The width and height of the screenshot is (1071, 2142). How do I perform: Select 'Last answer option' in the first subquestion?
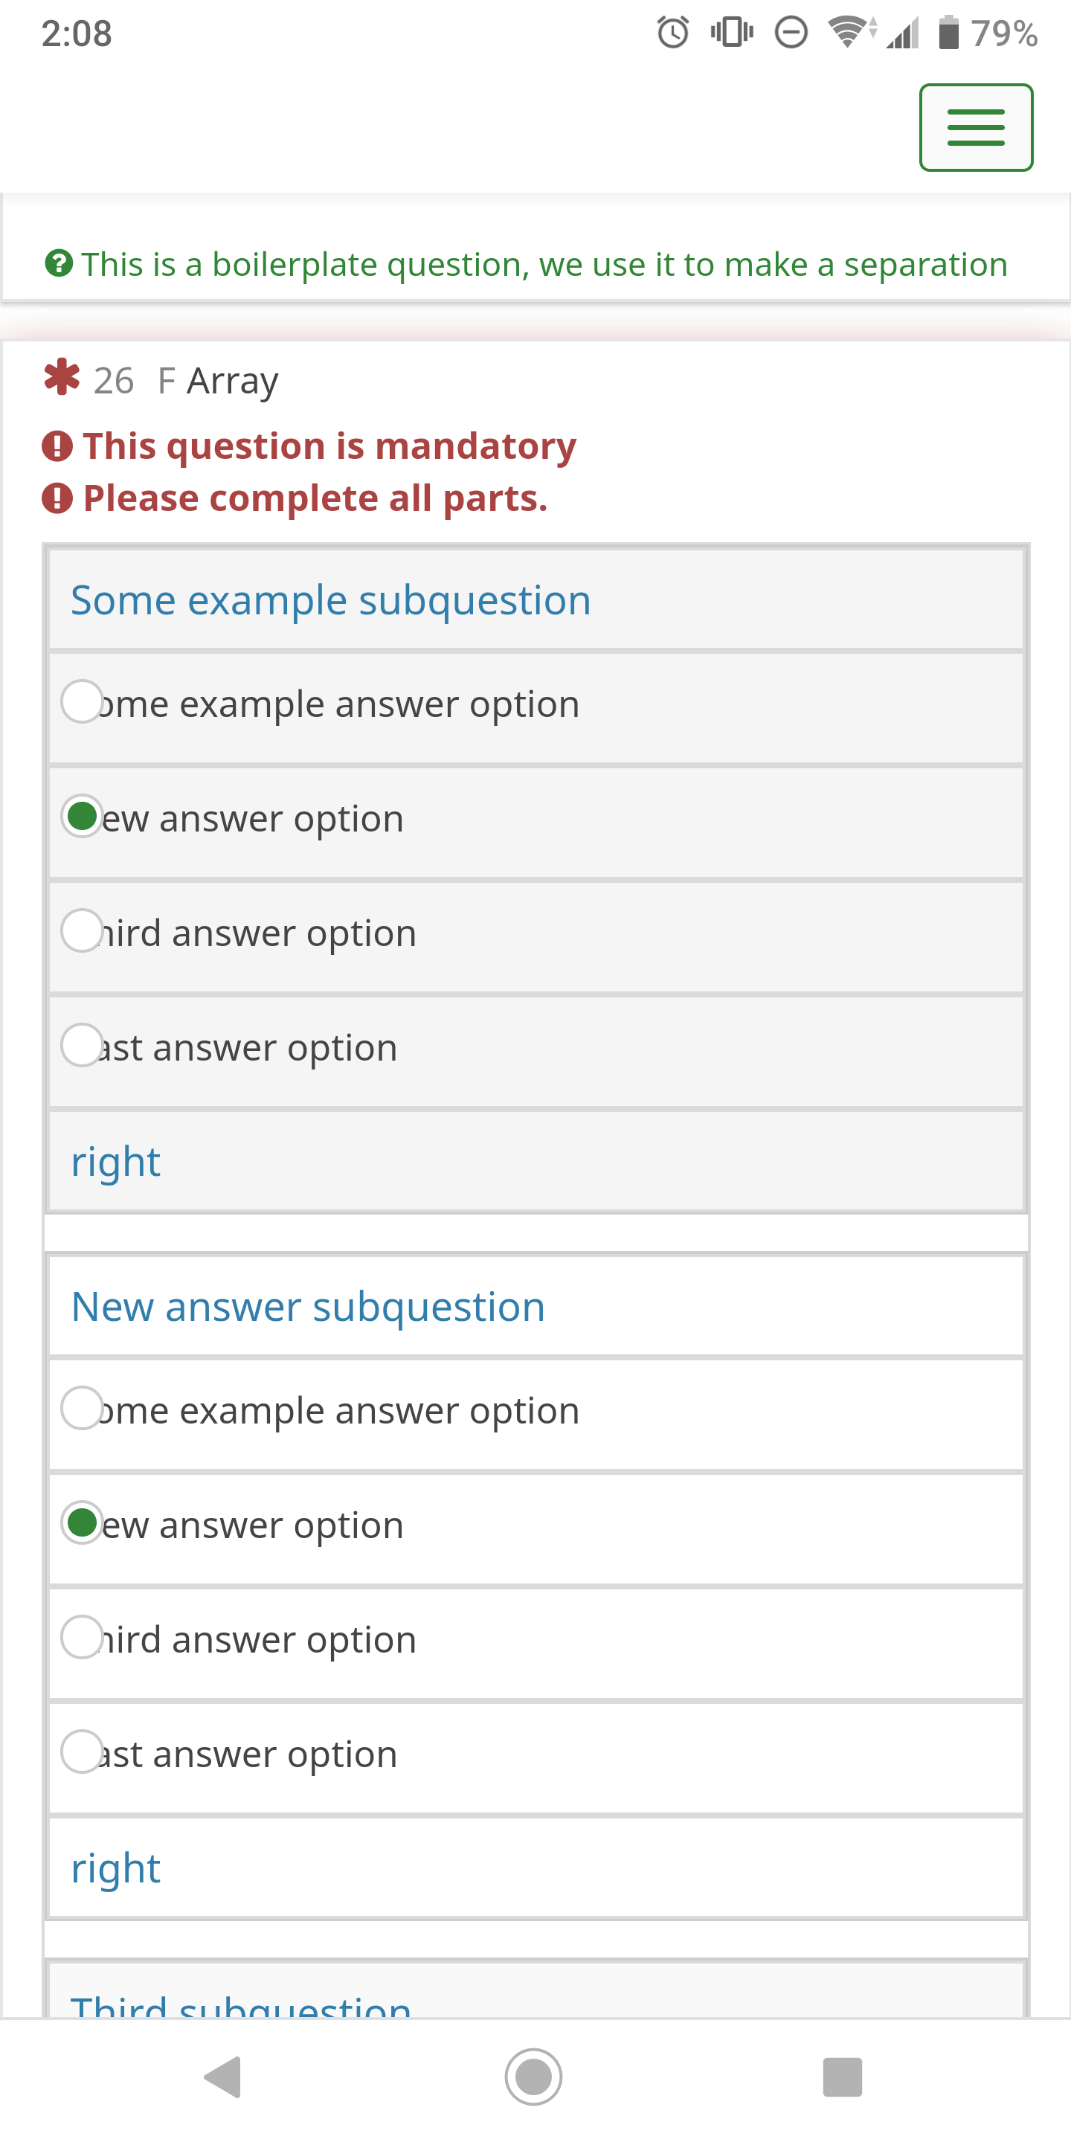coord(82,1045)
